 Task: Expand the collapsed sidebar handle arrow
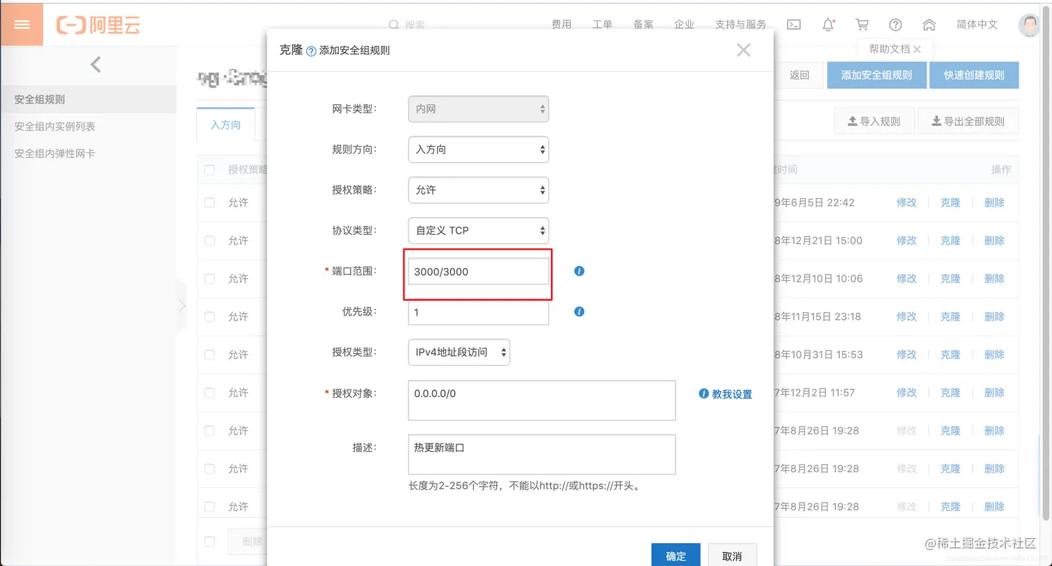coord(182,306)
